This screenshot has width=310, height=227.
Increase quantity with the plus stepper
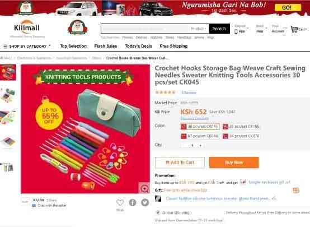200,145
